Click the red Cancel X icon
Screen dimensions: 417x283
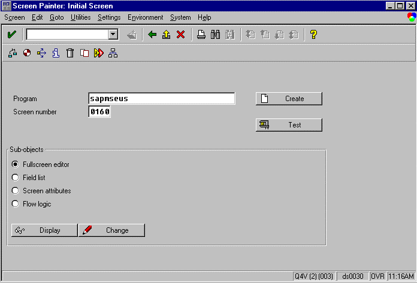point(180,35)
